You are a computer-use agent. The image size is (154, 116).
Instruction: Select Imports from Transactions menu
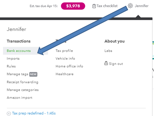click(x=13, y=58)
